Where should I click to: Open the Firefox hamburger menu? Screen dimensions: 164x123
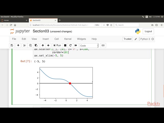[x=162, y=25]
